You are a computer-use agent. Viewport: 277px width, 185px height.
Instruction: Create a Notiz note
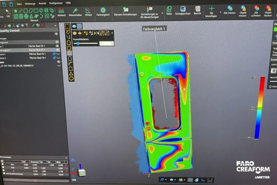[169, 11]
